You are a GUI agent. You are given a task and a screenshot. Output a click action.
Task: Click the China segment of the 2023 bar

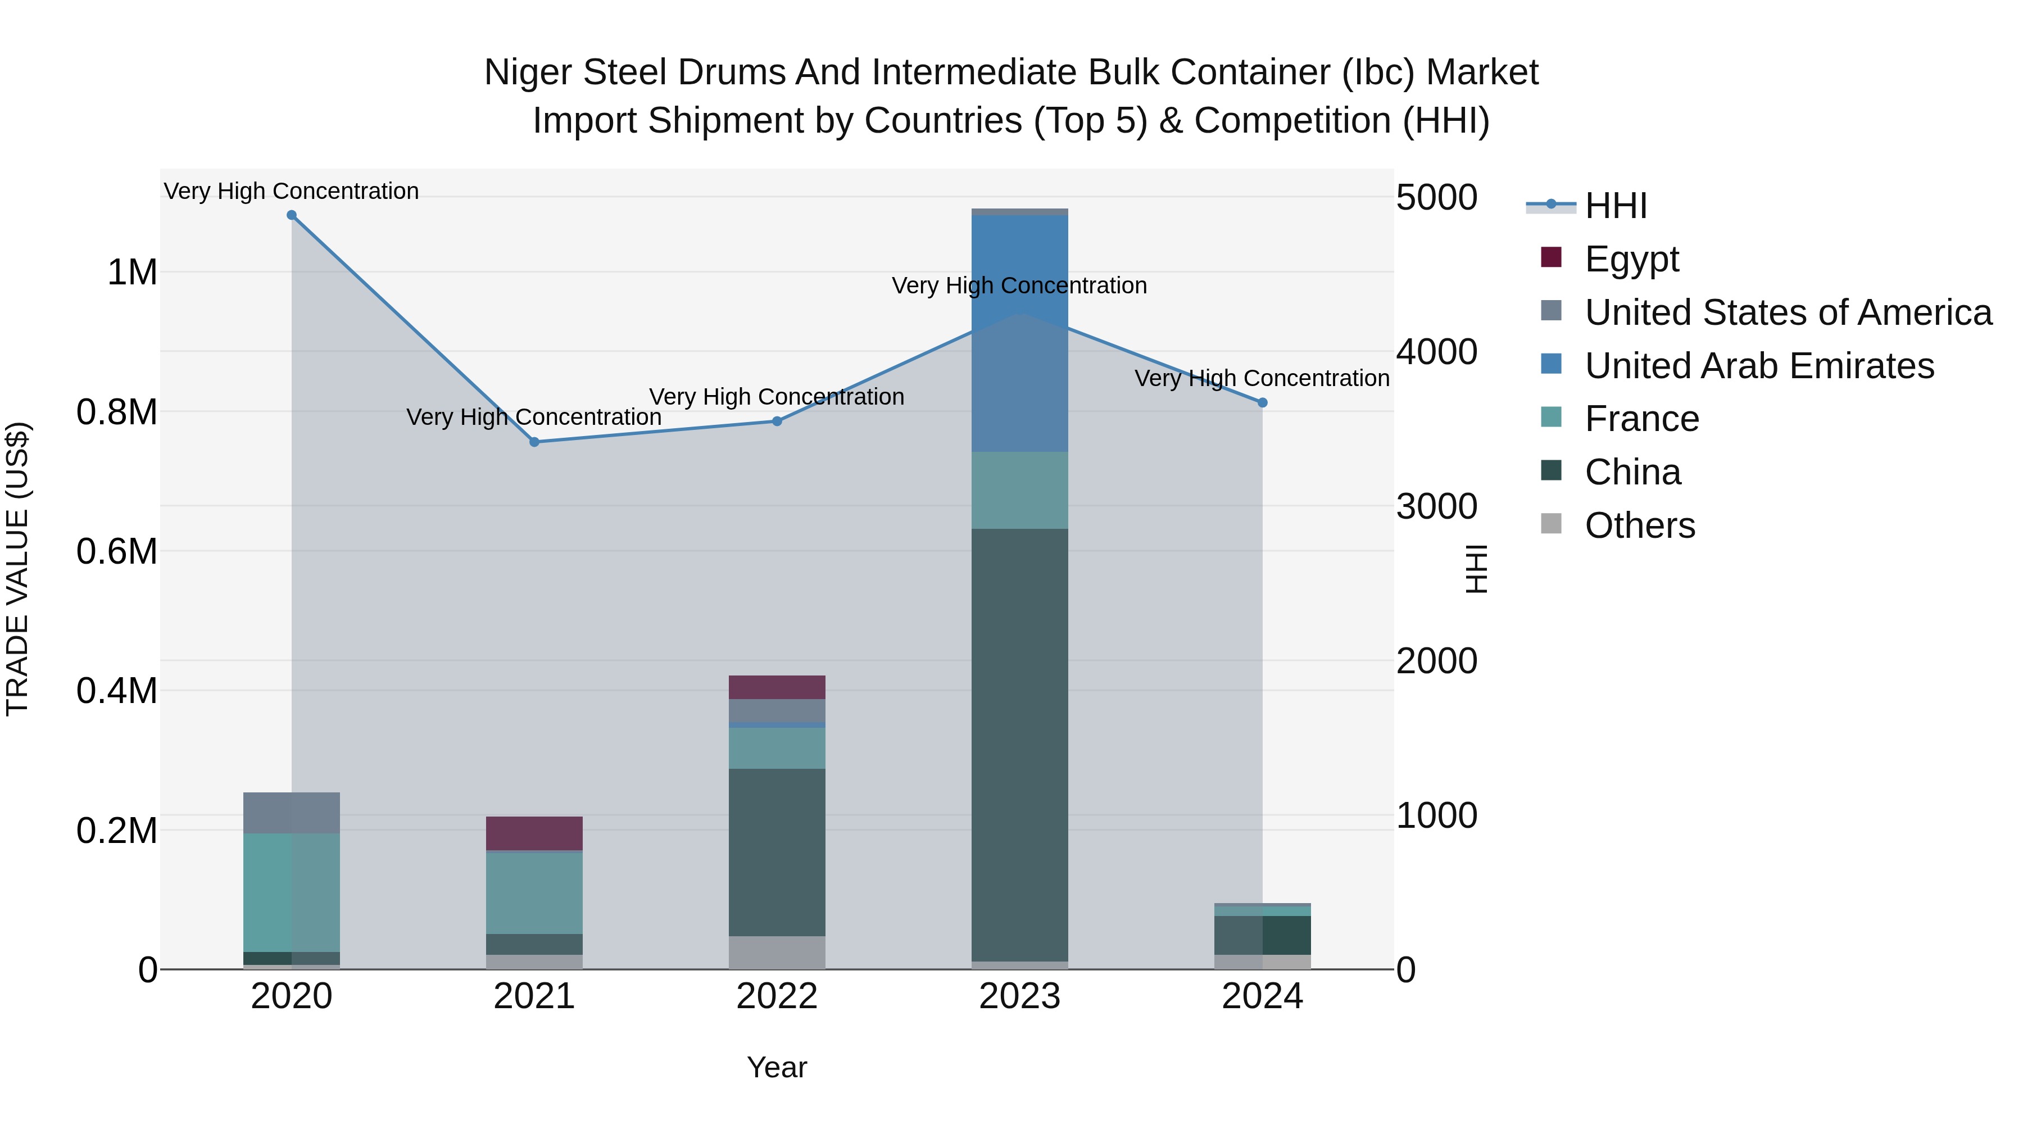click(1019, 745)
